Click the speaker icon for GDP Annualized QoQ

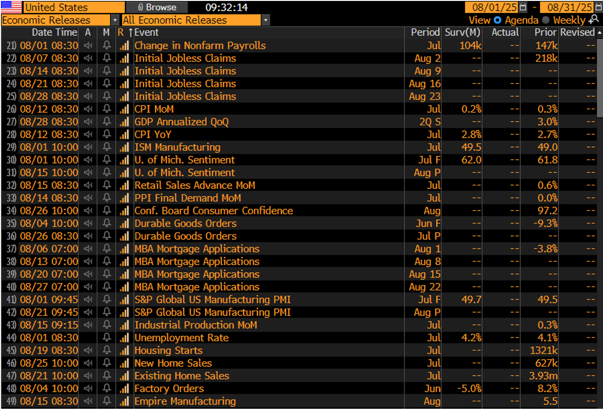pyautogui.click(x=88, y=122)
